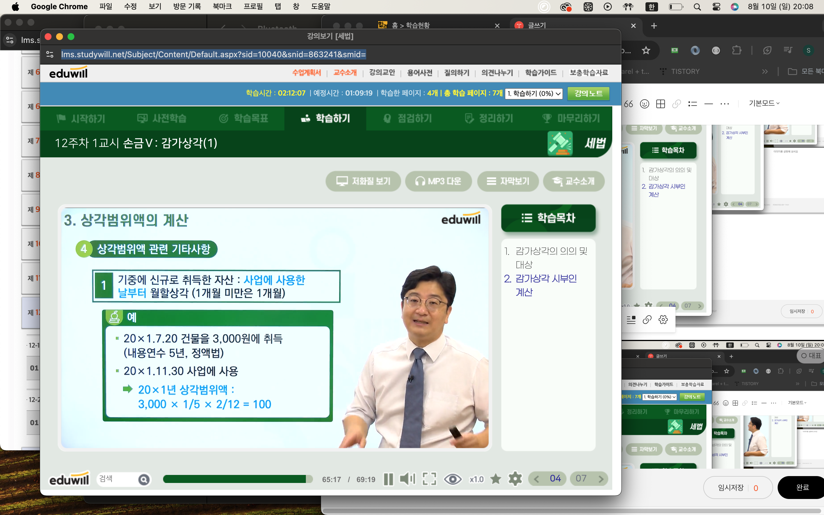Open 수업계획서 in top navigation
This screenshot has width=824, height=515.
pyautogui.click(x=306, y=73)
